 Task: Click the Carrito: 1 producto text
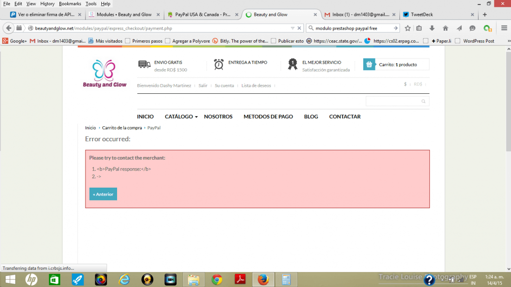click(398, 65)
